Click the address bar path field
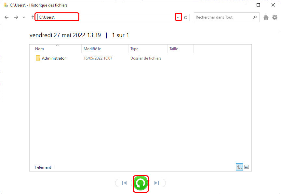Screen dimensions: 281x194 coord(106,17)
